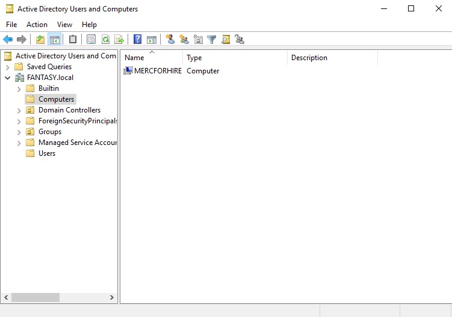Click the Back arrow toolbar icon
The height and width of the screenshot is (317, 452).
(x=8, y=40)
